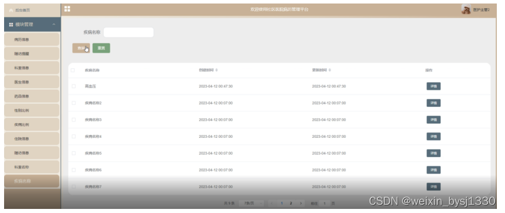Open 疾病比例 in the sidebar
505x213 pixels.
(32, 124)
